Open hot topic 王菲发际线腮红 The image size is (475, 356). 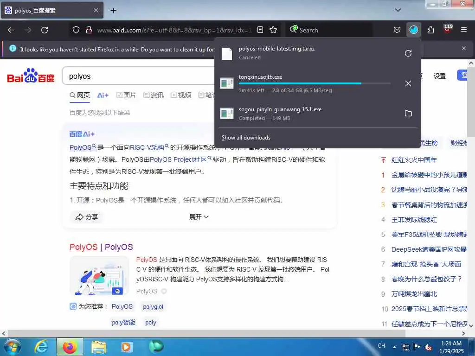coord(414,219)
